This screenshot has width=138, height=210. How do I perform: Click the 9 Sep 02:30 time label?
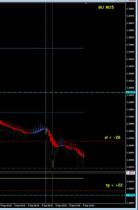tap(6, 206)
